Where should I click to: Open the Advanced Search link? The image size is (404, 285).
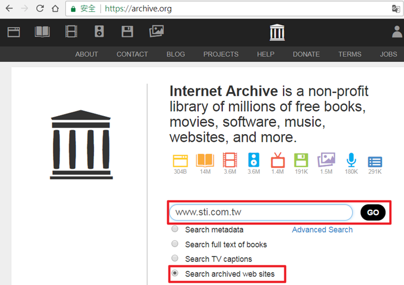(x=322, y=229)
